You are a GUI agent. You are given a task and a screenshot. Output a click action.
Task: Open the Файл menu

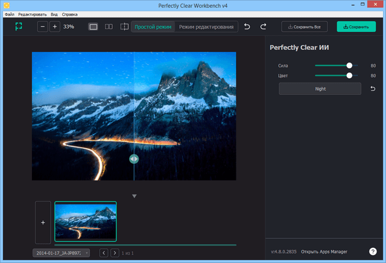pyautogui.click(x=9, y=13)
